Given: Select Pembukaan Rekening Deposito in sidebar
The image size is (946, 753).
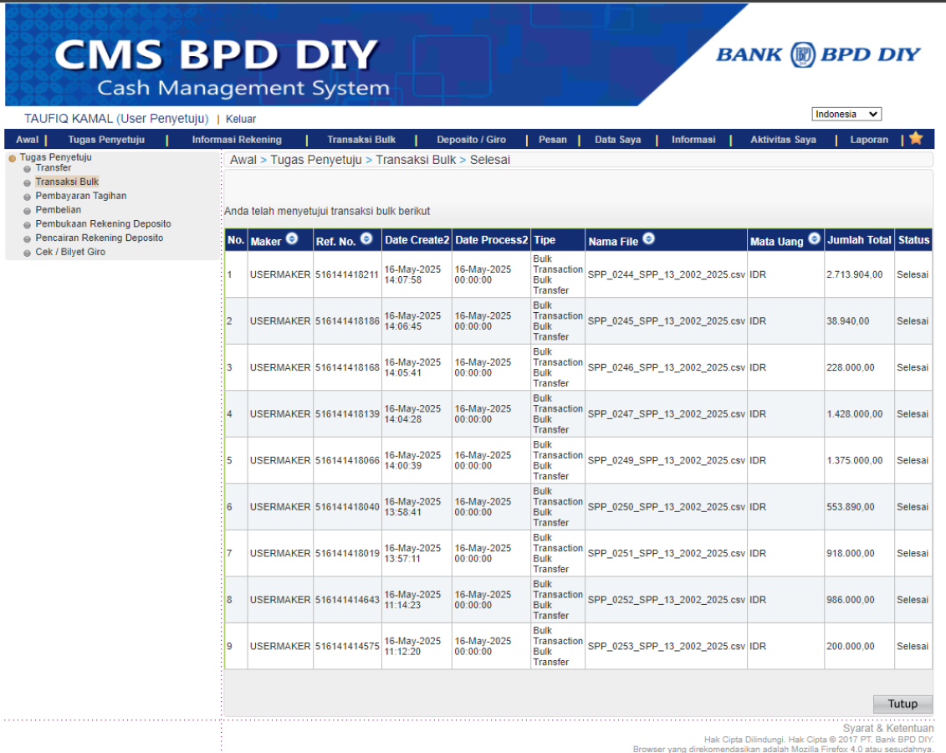Looking at the screenshot, I should click(x=103, y=223).
